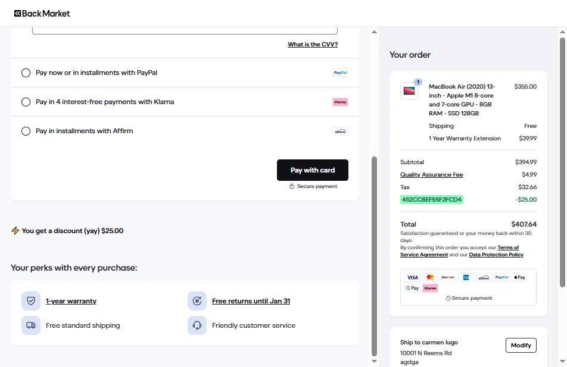Click the main checkout scrollbar thumb
567x367 pixels.
[374, 256]
